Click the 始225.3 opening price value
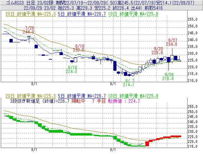 [66, 8]
